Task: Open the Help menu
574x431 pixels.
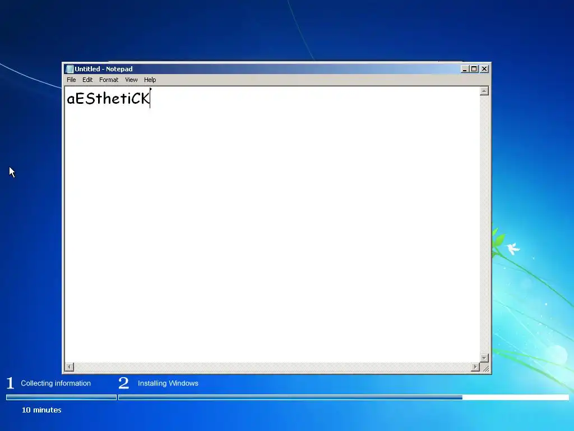Action: click(x=150, y=80)
